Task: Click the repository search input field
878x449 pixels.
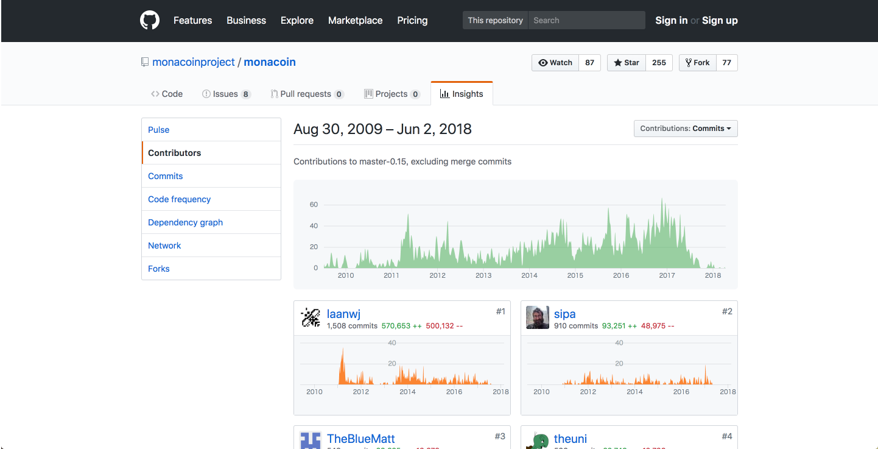Action: pyautogui.click(x=586, y=19)
